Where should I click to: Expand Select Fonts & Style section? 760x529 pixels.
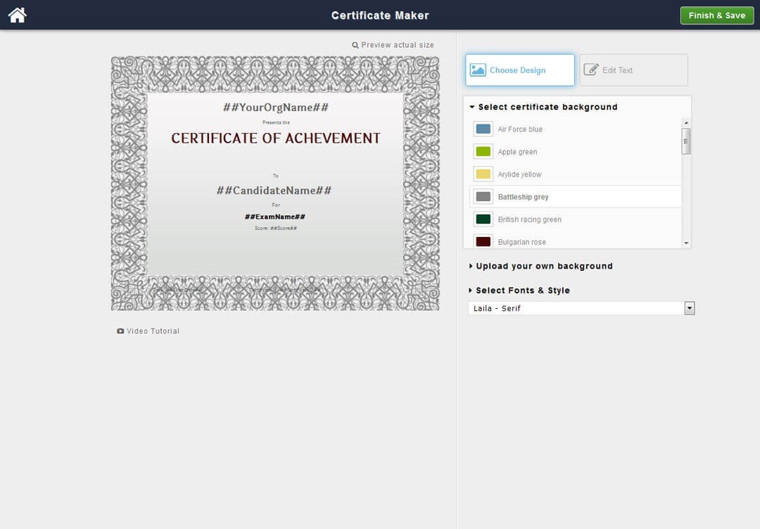519,290
